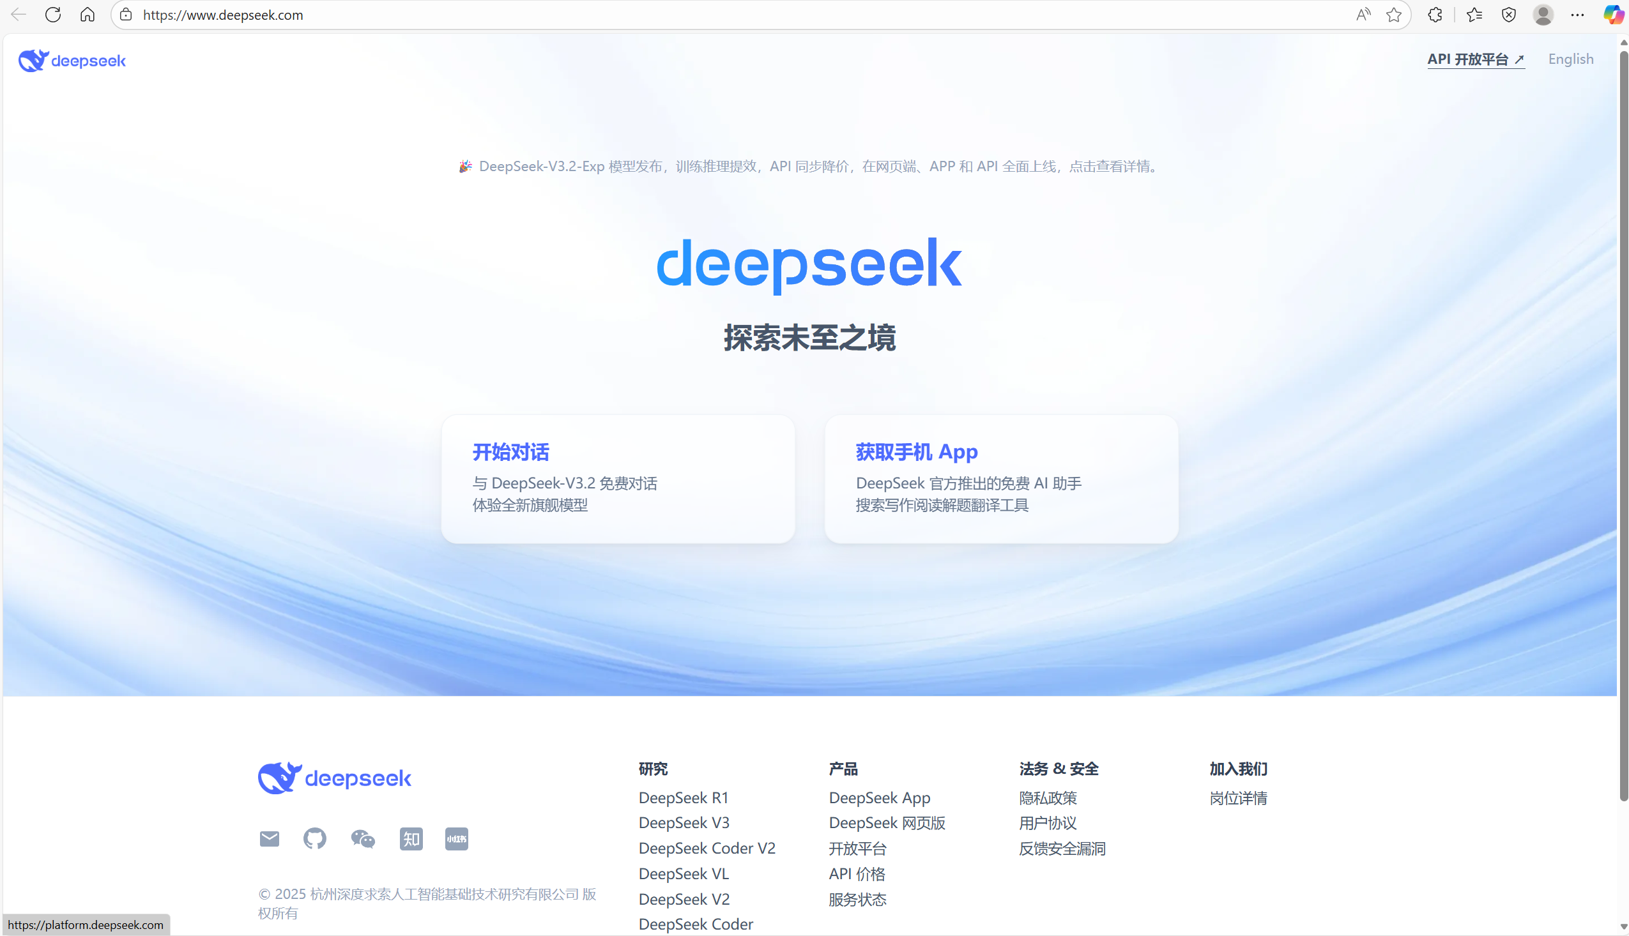The height and width of the screenshot is (936, 1629).
Task: Click the Xiaohongshu icon in footer
Action: [457, 838]
